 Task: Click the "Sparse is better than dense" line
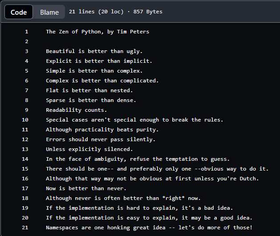(91, 100)
